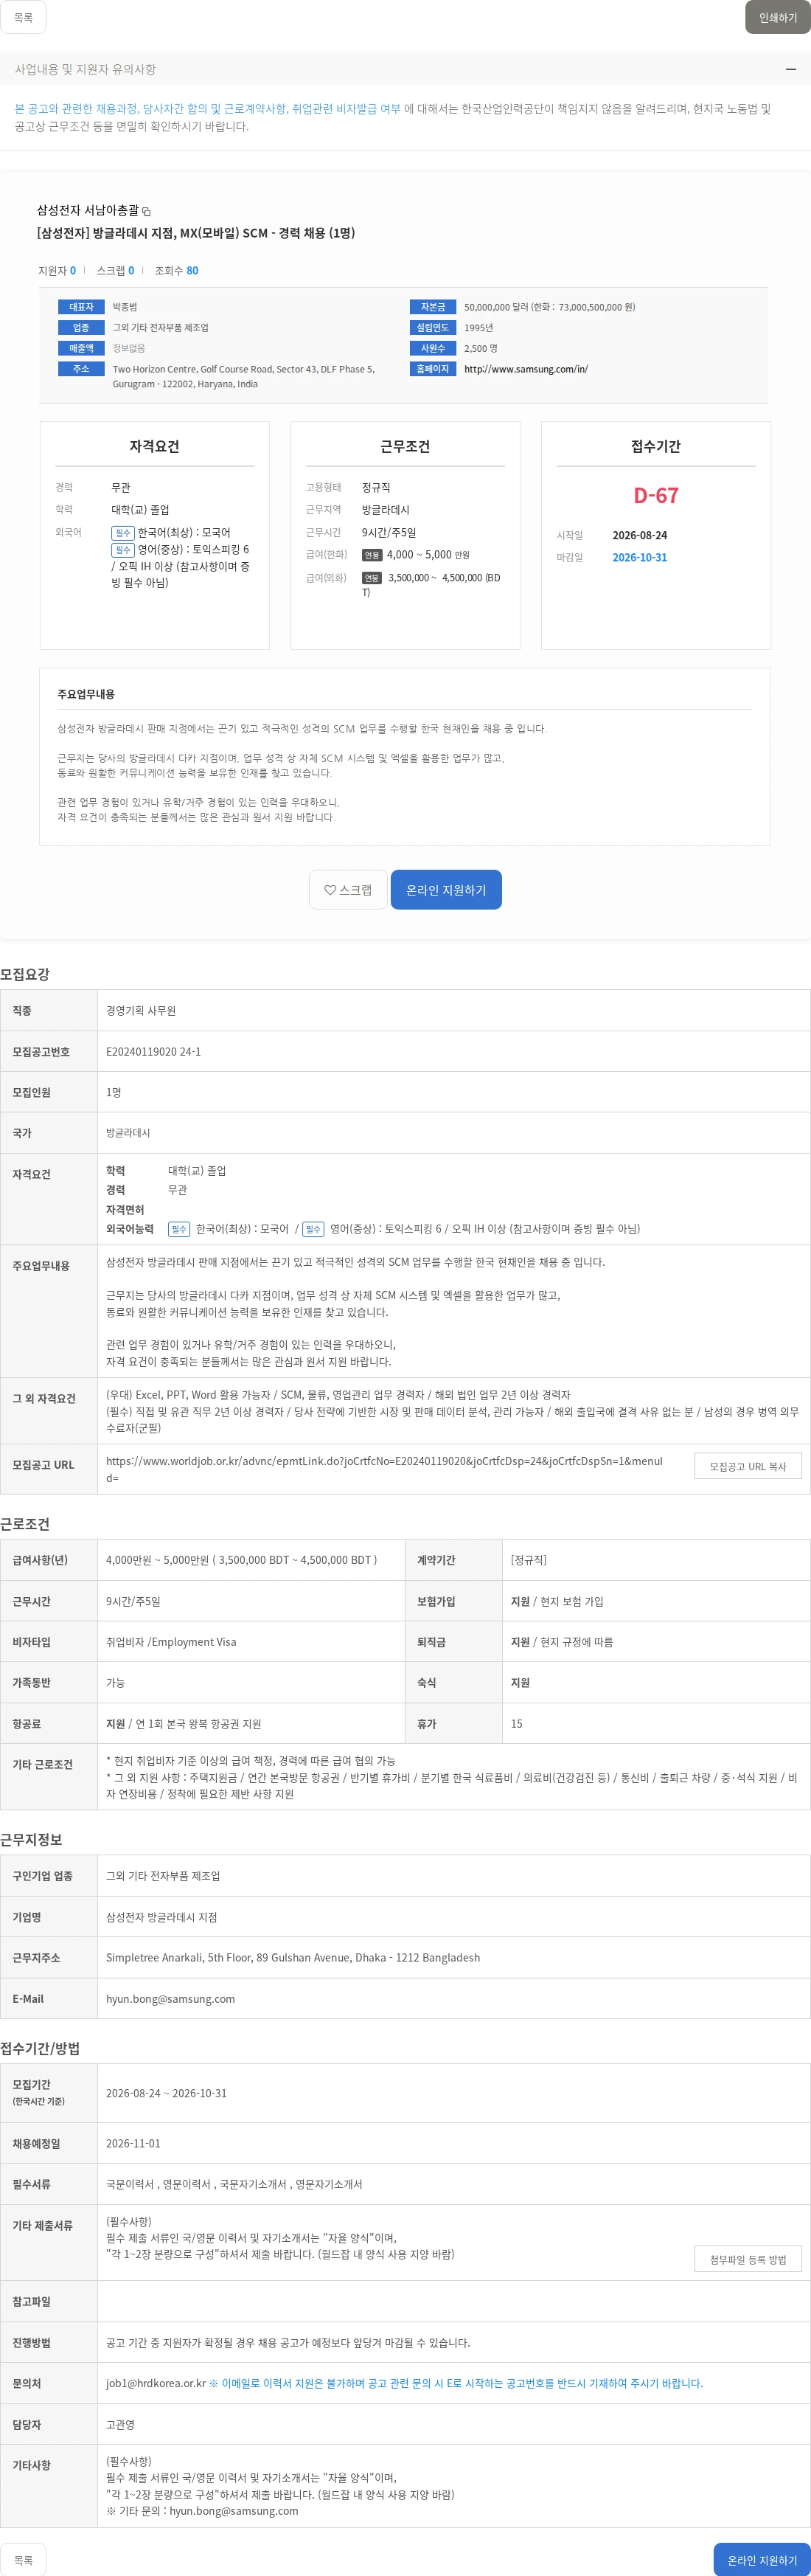811x2576 pixels.
Task: Click the job1@hrdkorea.or.kr contact email
Action: tap(156, 2383)
